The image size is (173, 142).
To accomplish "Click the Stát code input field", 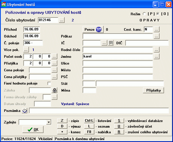I will [x=89, y=84].
